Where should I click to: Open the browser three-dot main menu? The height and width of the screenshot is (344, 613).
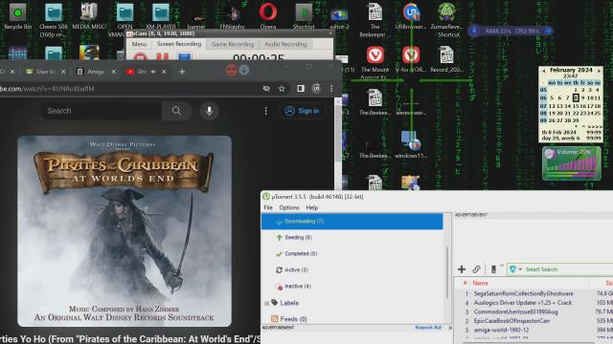tap(331, 89)
